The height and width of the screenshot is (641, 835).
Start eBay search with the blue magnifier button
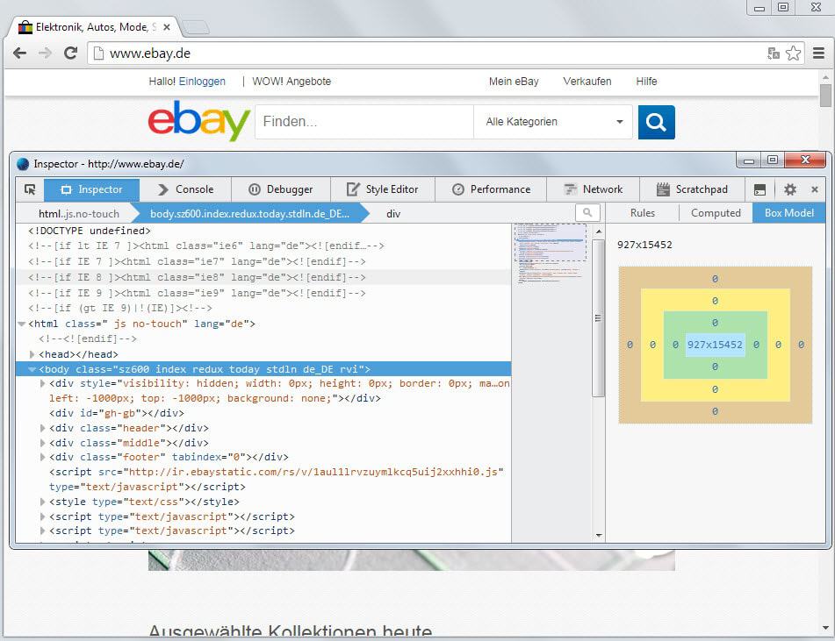point(657,123)
